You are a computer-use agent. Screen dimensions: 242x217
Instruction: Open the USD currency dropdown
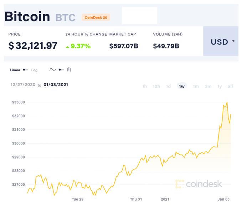coord(220,42)
